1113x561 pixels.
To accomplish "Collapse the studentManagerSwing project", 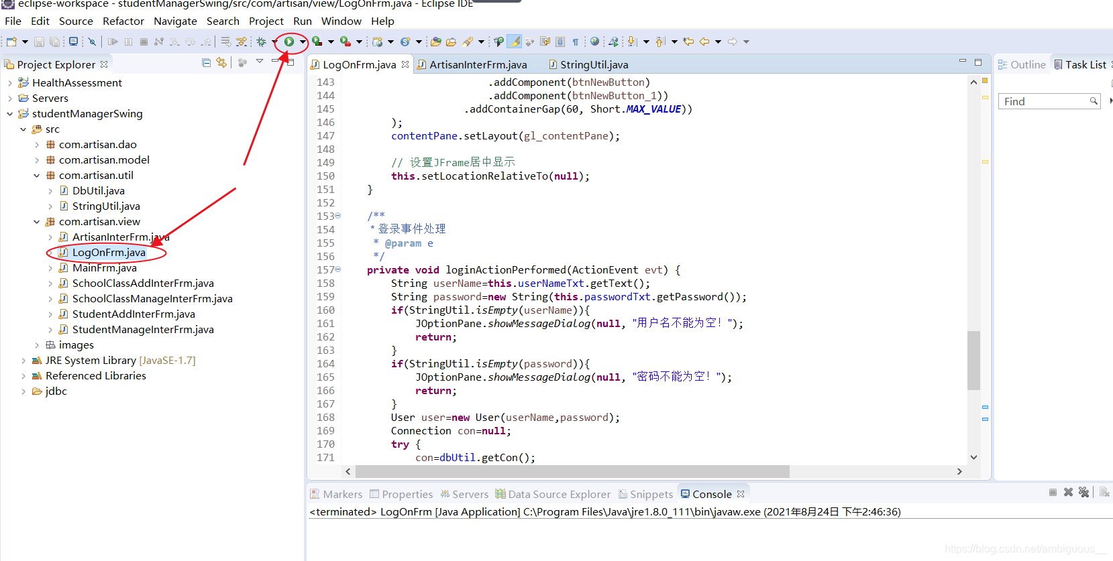I will [x=10, y=114].
